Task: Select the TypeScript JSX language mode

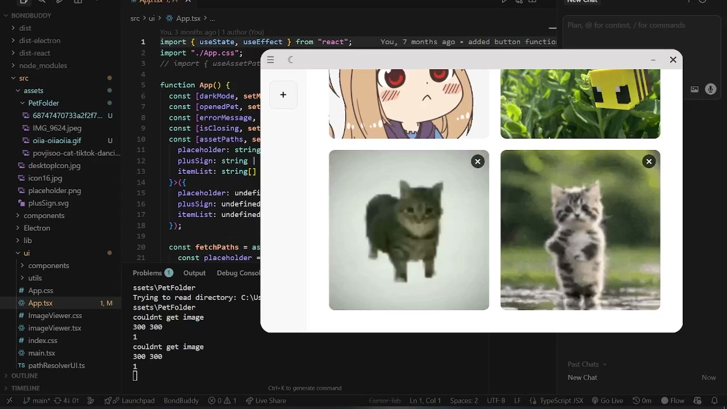Action: [x=561, y=400]
